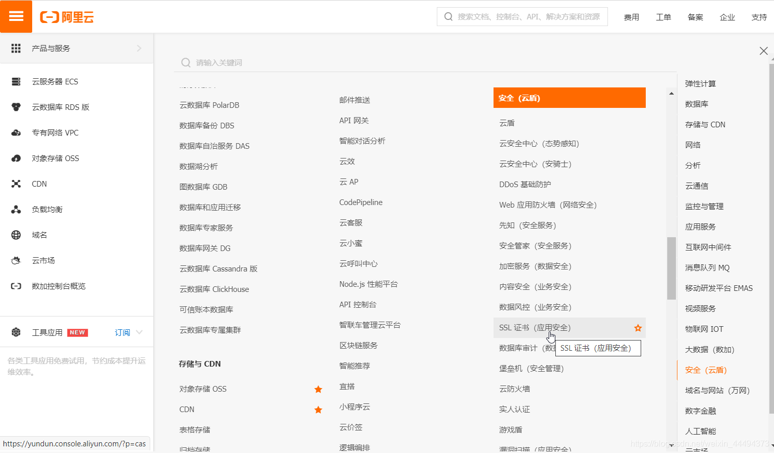Jump to 云通信 category
Screen dimensions: 774x453
(697, 186)
